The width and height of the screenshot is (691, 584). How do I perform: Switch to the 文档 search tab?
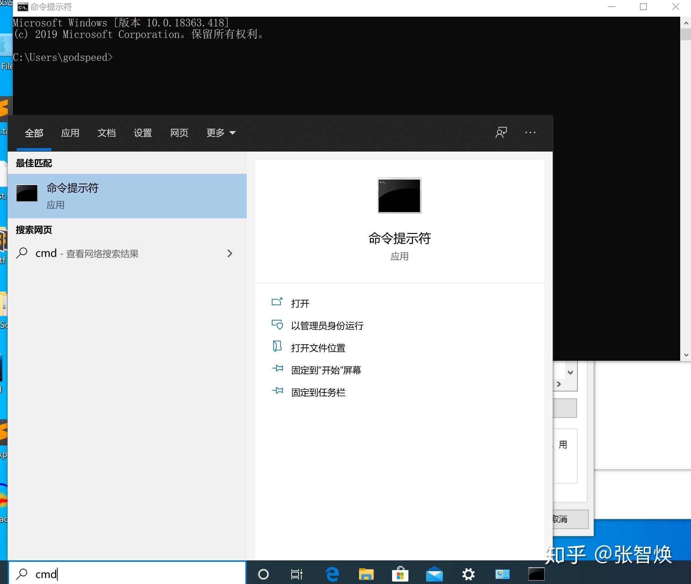[107, 133]
